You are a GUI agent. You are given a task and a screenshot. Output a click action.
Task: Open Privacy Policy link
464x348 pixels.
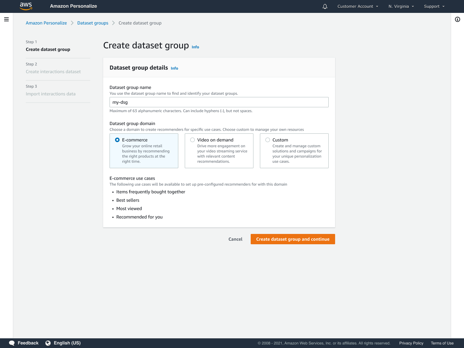tap(411, 343)
